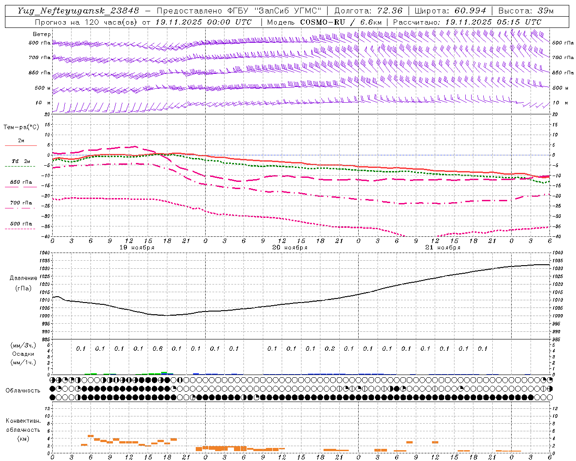Click the "500 гПа" temperature legend label
This screenshot has height=461, width=576.
[x=21, y=224]
